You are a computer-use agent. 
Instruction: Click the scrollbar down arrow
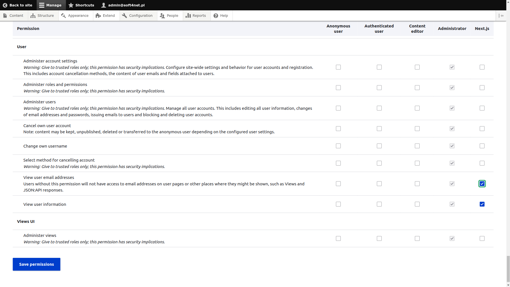pos(508,285)
